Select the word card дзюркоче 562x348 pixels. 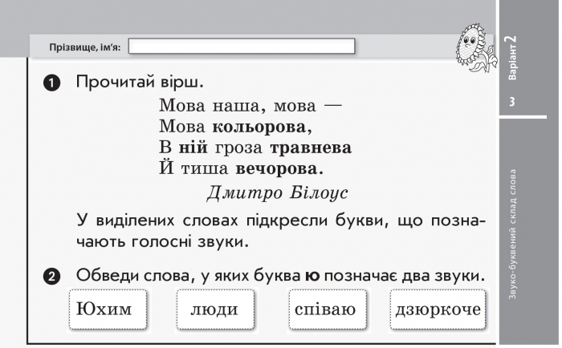tap(438, 310)
